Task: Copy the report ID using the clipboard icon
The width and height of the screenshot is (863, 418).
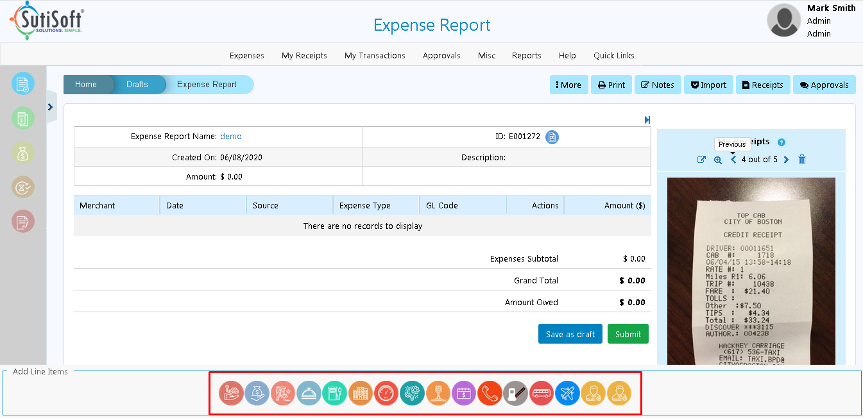Action: click(x=552, y=137)
